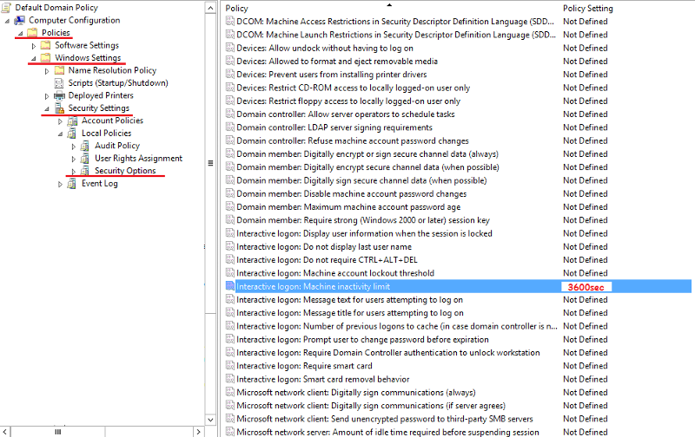Tree pane vertical scrollbar: click down arrow
This screenshot has height=437, width=695.
(x=210, y=420)
